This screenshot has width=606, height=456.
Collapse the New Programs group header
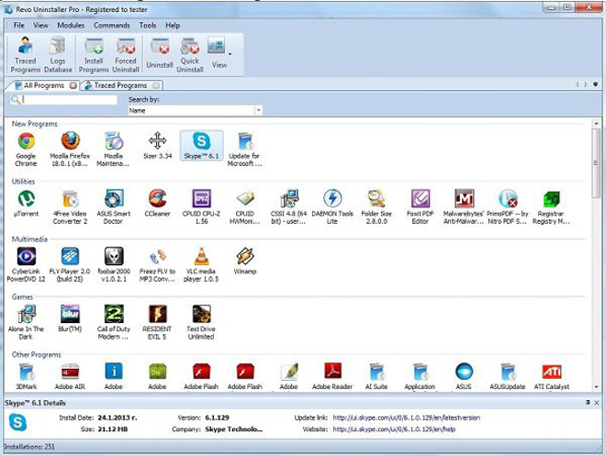tap(34, 124)
